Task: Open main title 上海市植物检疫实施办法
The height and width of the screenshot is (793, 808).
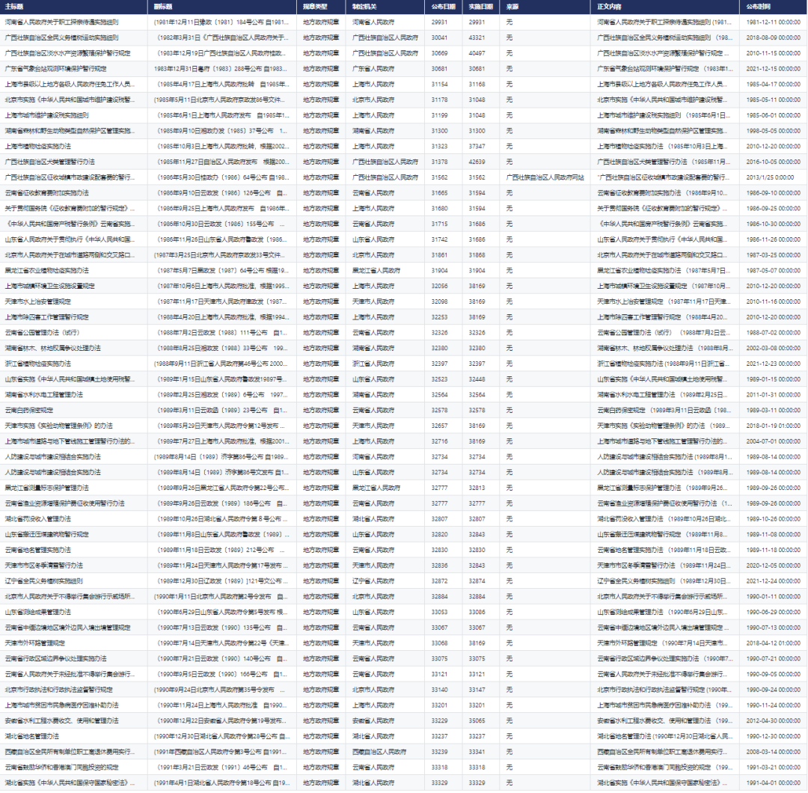Action: [x=38, y=147]
